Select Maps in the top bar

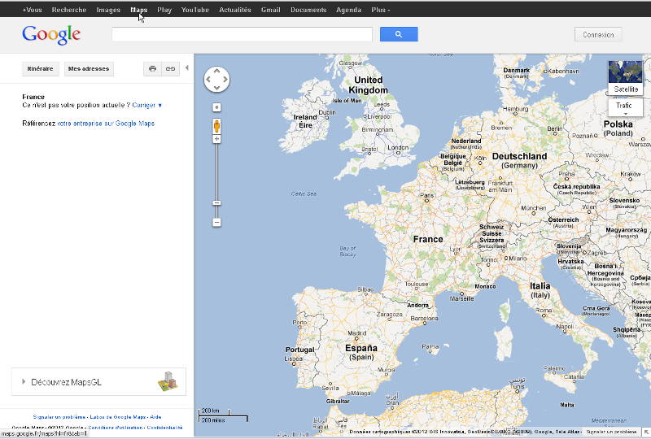tap(138, 10)
